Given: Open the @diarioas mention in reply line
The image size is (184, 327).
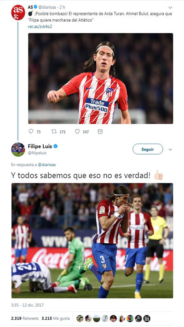Looking at the screenshot, I should (x=47, y=165).
